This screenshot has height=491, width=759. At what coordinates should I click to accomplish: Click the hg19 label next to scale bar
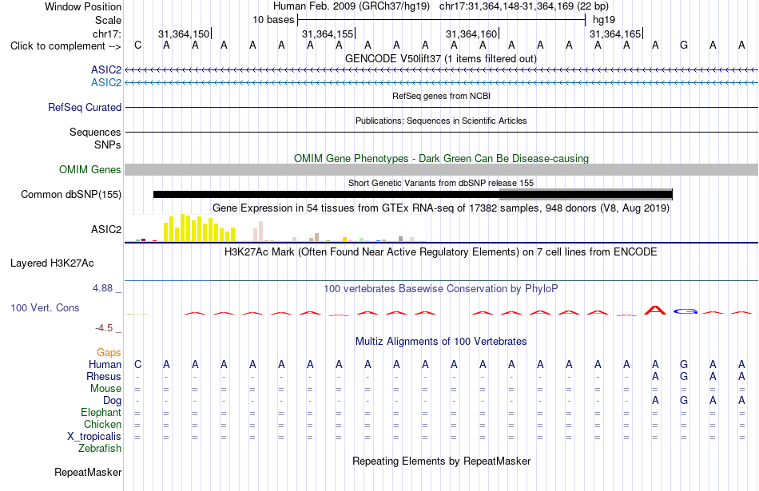604,20
